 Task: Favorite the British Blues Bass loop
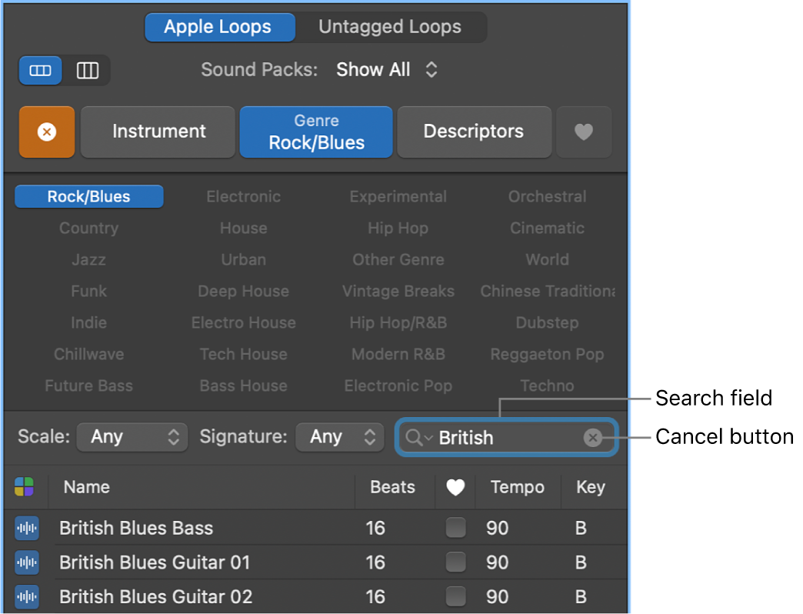pyautogui.click(x=455, y=528)
